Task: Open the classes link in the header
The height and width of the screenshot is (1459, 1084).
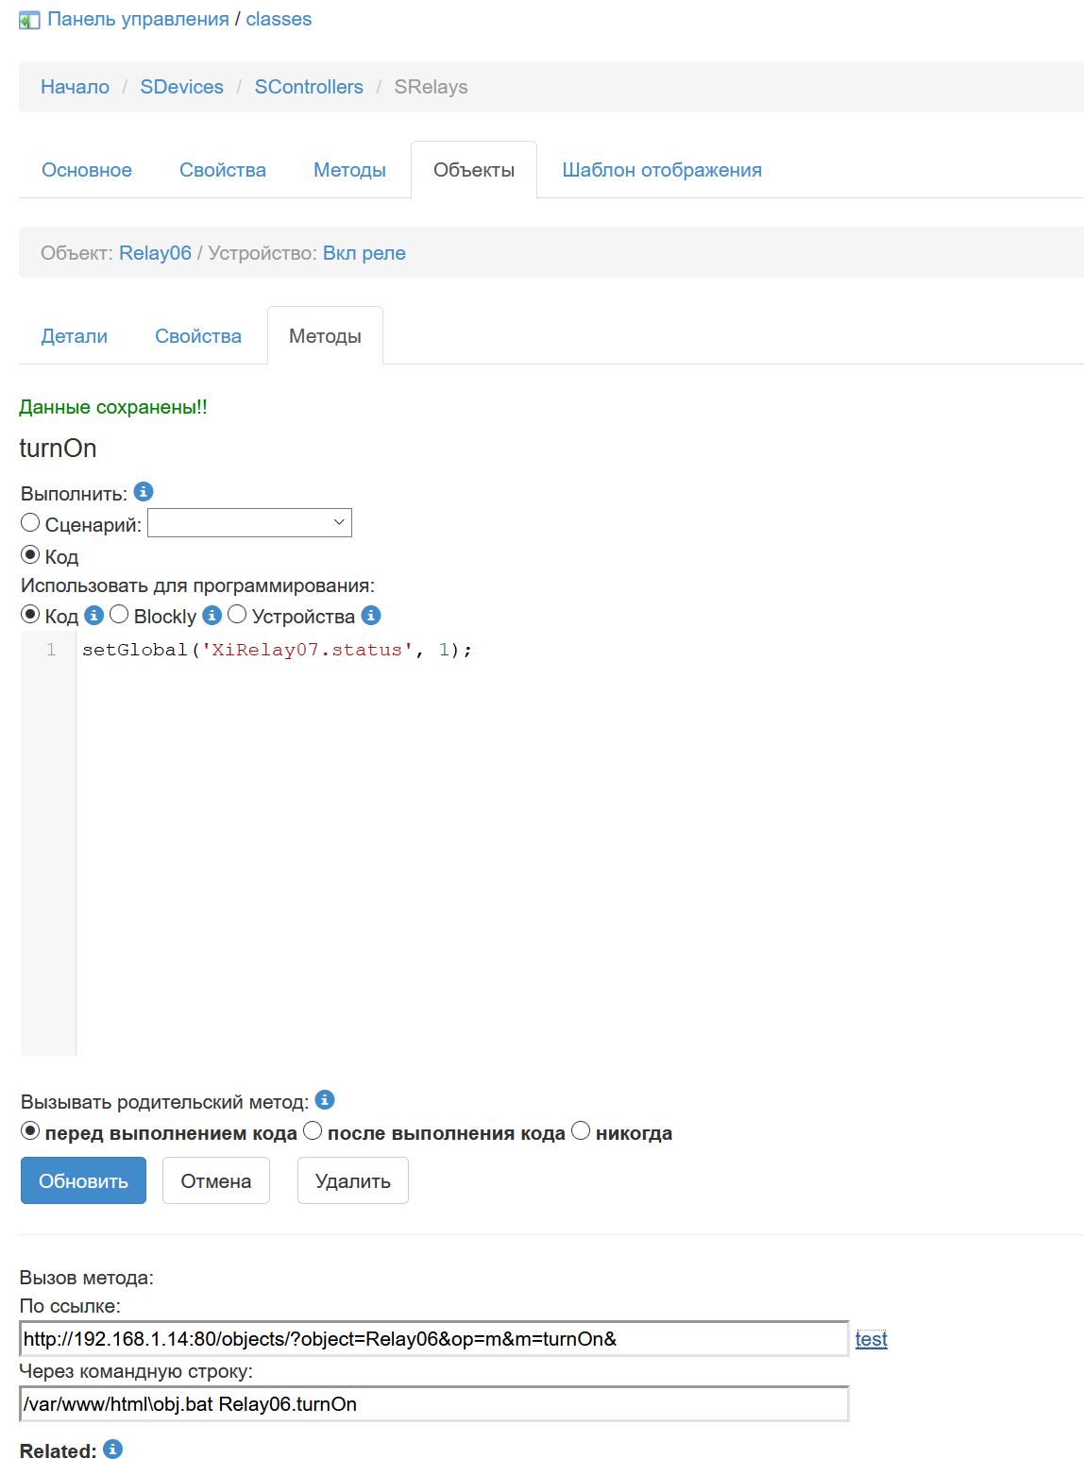Action: coord(279,19)
